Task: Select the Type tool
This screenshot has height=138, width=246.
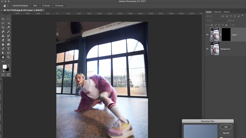Action: coord(8,49)
